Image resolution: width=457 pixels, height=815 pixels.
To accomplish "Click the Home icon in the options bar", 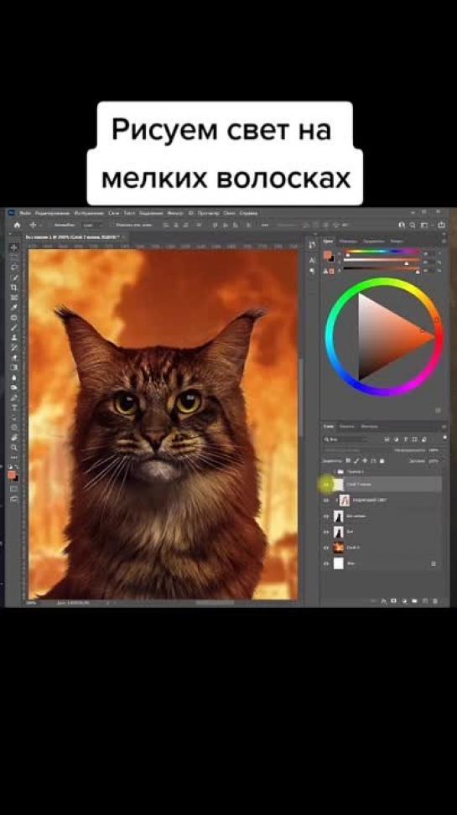I will [x=17, y=225].
